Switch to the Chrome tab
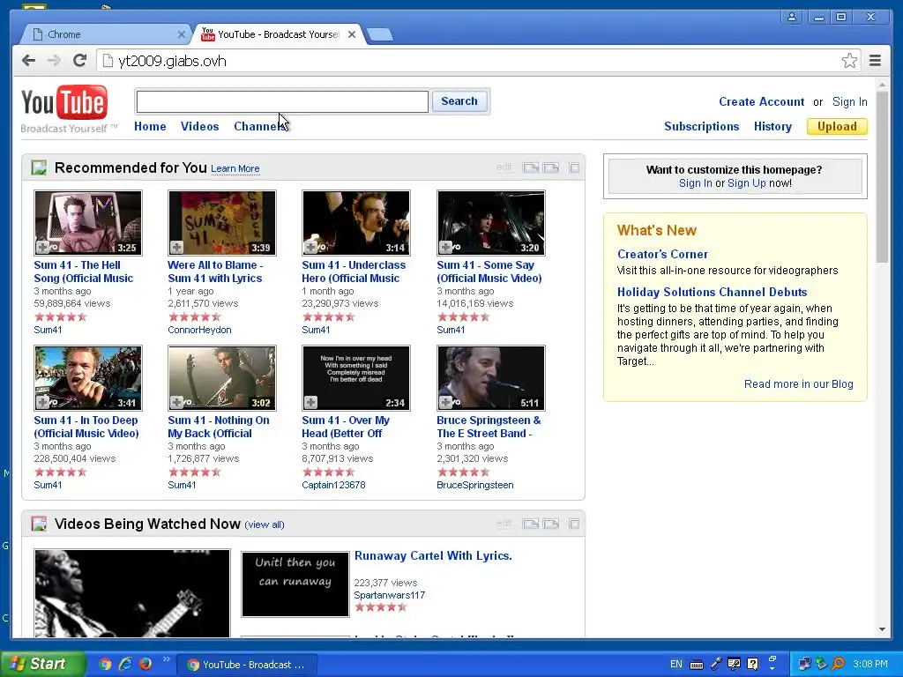The height and width of the screenshot is (677, 903). (x=107, y=34)
